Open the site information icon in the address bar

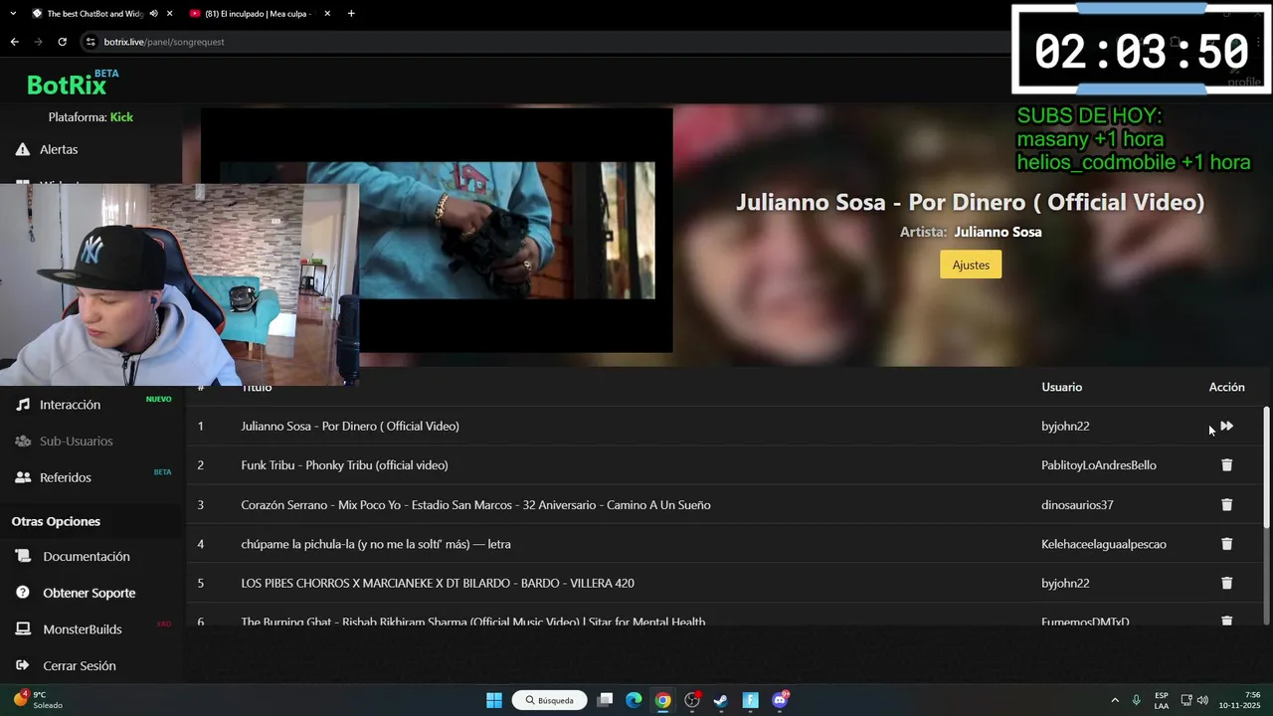(91, 42)
